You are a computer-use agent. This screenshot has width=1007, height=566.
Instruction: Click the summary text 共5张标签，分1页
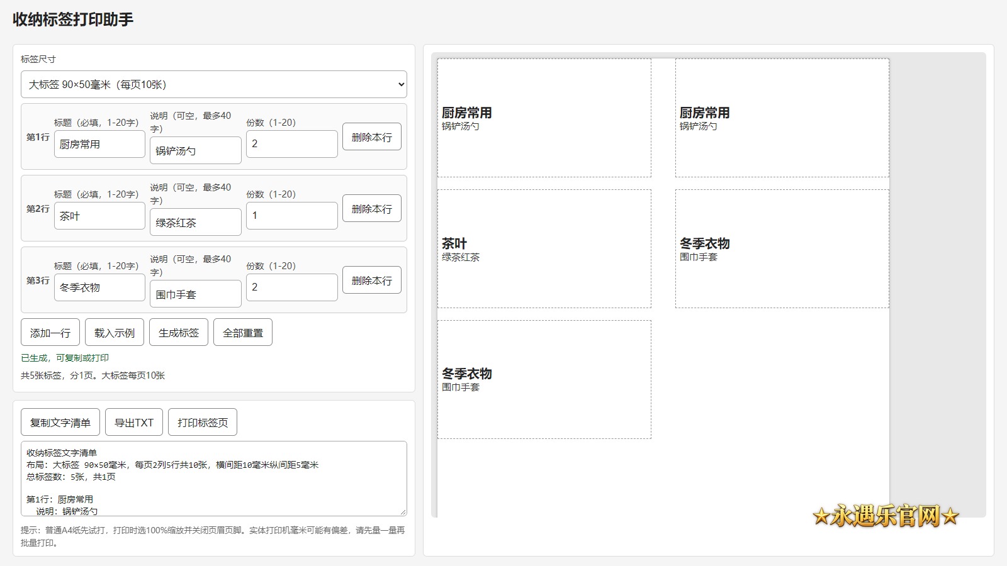pyautogui.click(x=60, y=375)
